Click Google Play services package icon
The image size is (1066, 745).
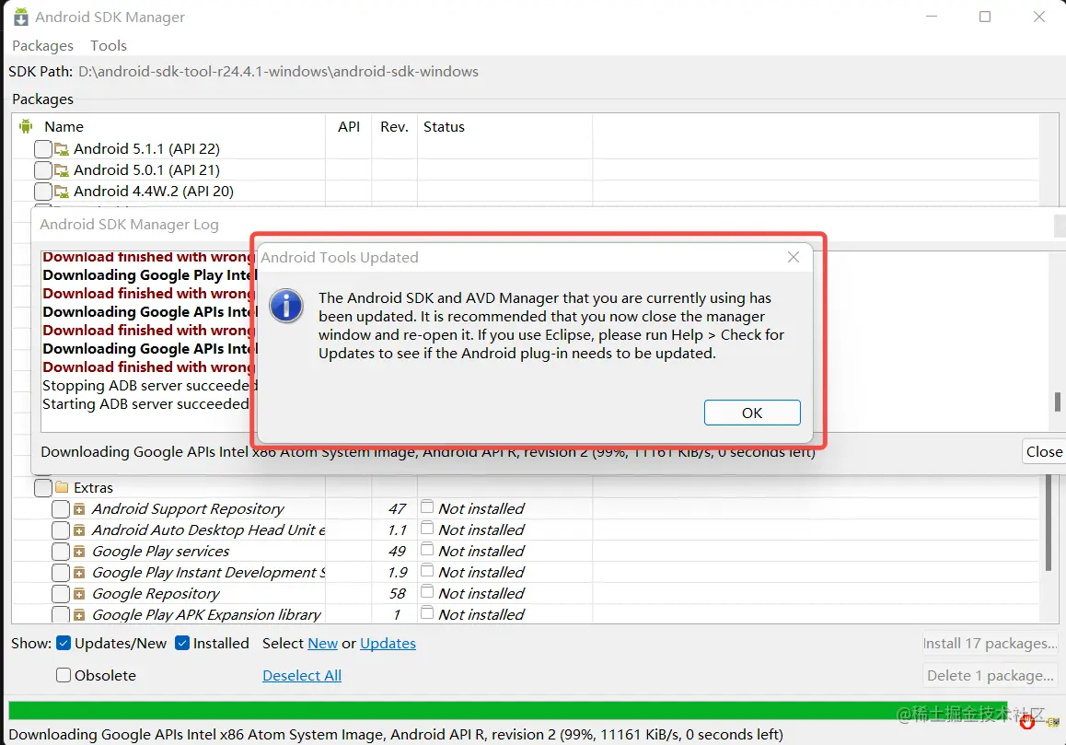point(79,551)
